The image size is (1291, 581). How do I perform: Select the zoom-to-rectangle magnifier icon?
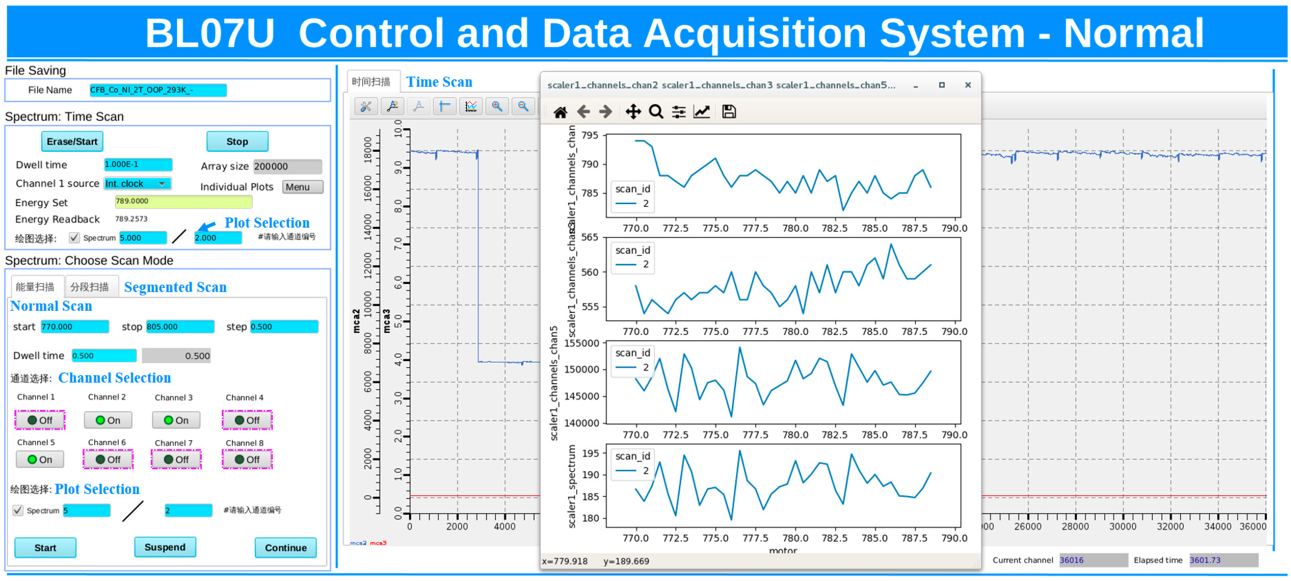655,112
